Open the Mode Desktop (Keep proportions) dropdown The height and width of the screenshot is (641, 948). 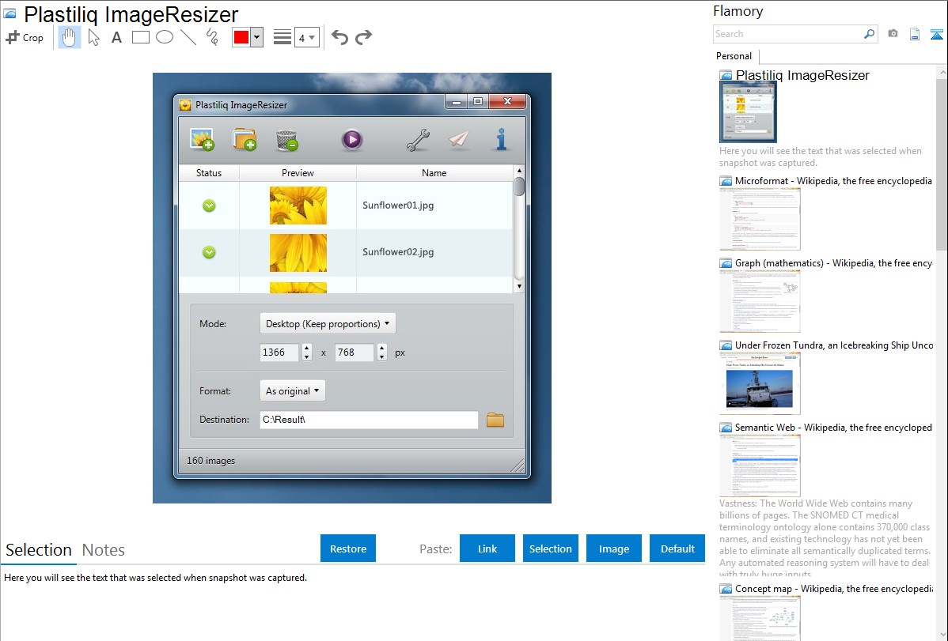pos(328,324)
